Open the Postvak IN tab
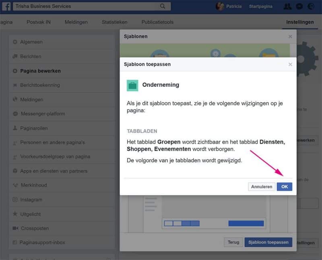The height and width of the screenshot is (260, 322). pyautogui.click(x=39, y=22)
